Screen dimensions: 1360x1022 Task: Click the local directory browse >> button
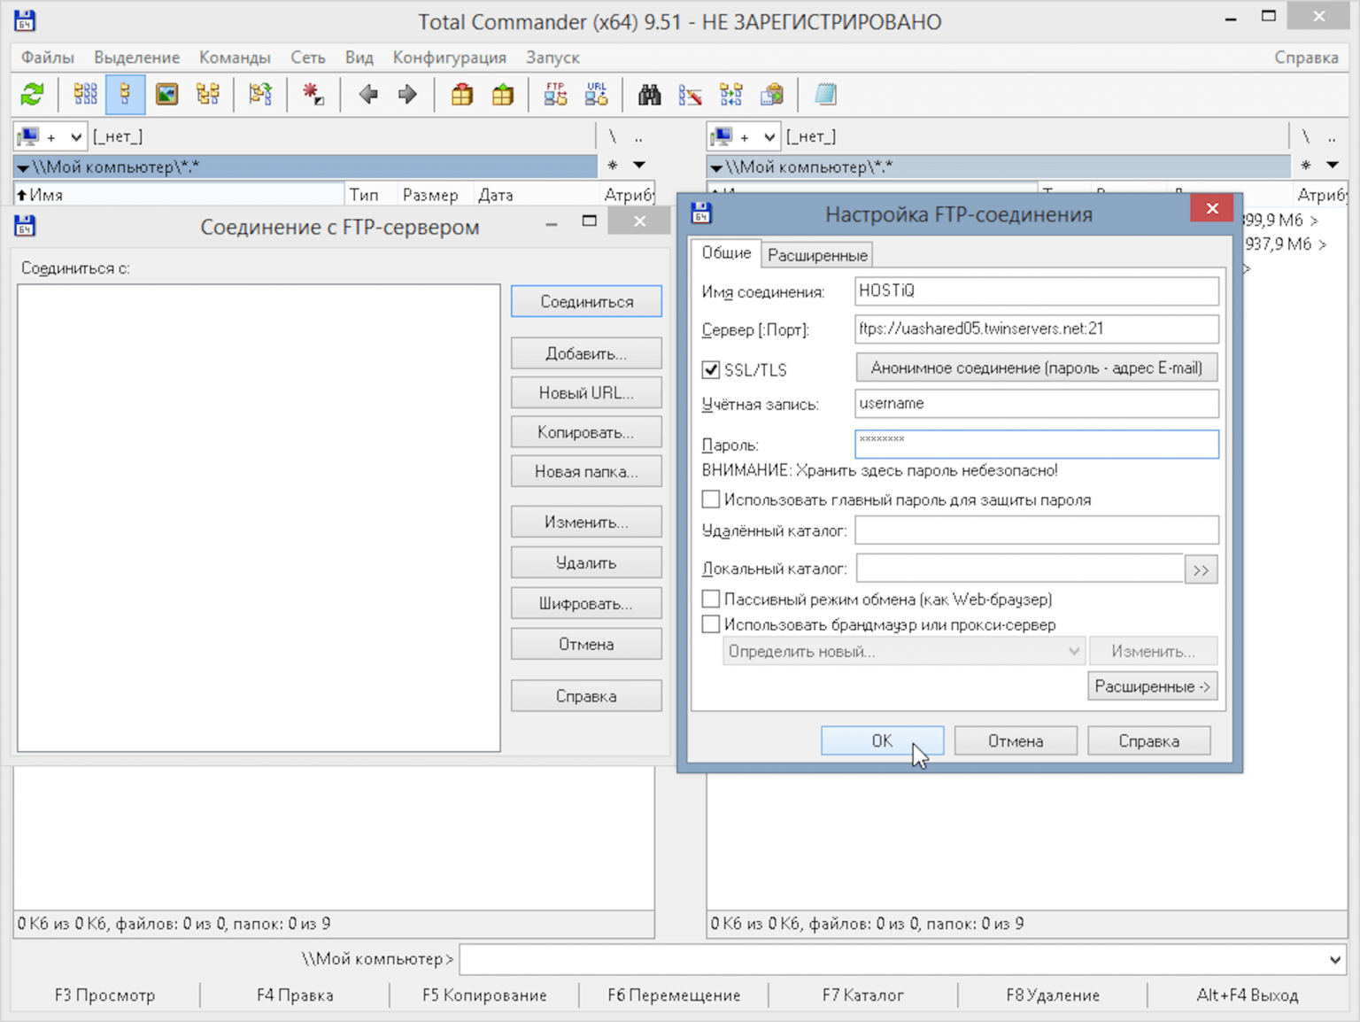pyautogui.click(x=1201, y=569)
